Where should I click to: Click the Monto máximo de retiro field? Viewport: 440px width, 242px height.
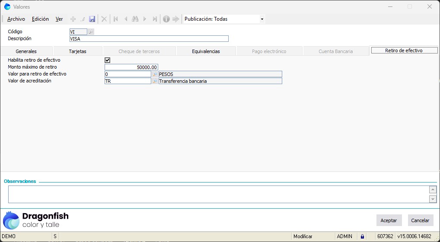131,67
